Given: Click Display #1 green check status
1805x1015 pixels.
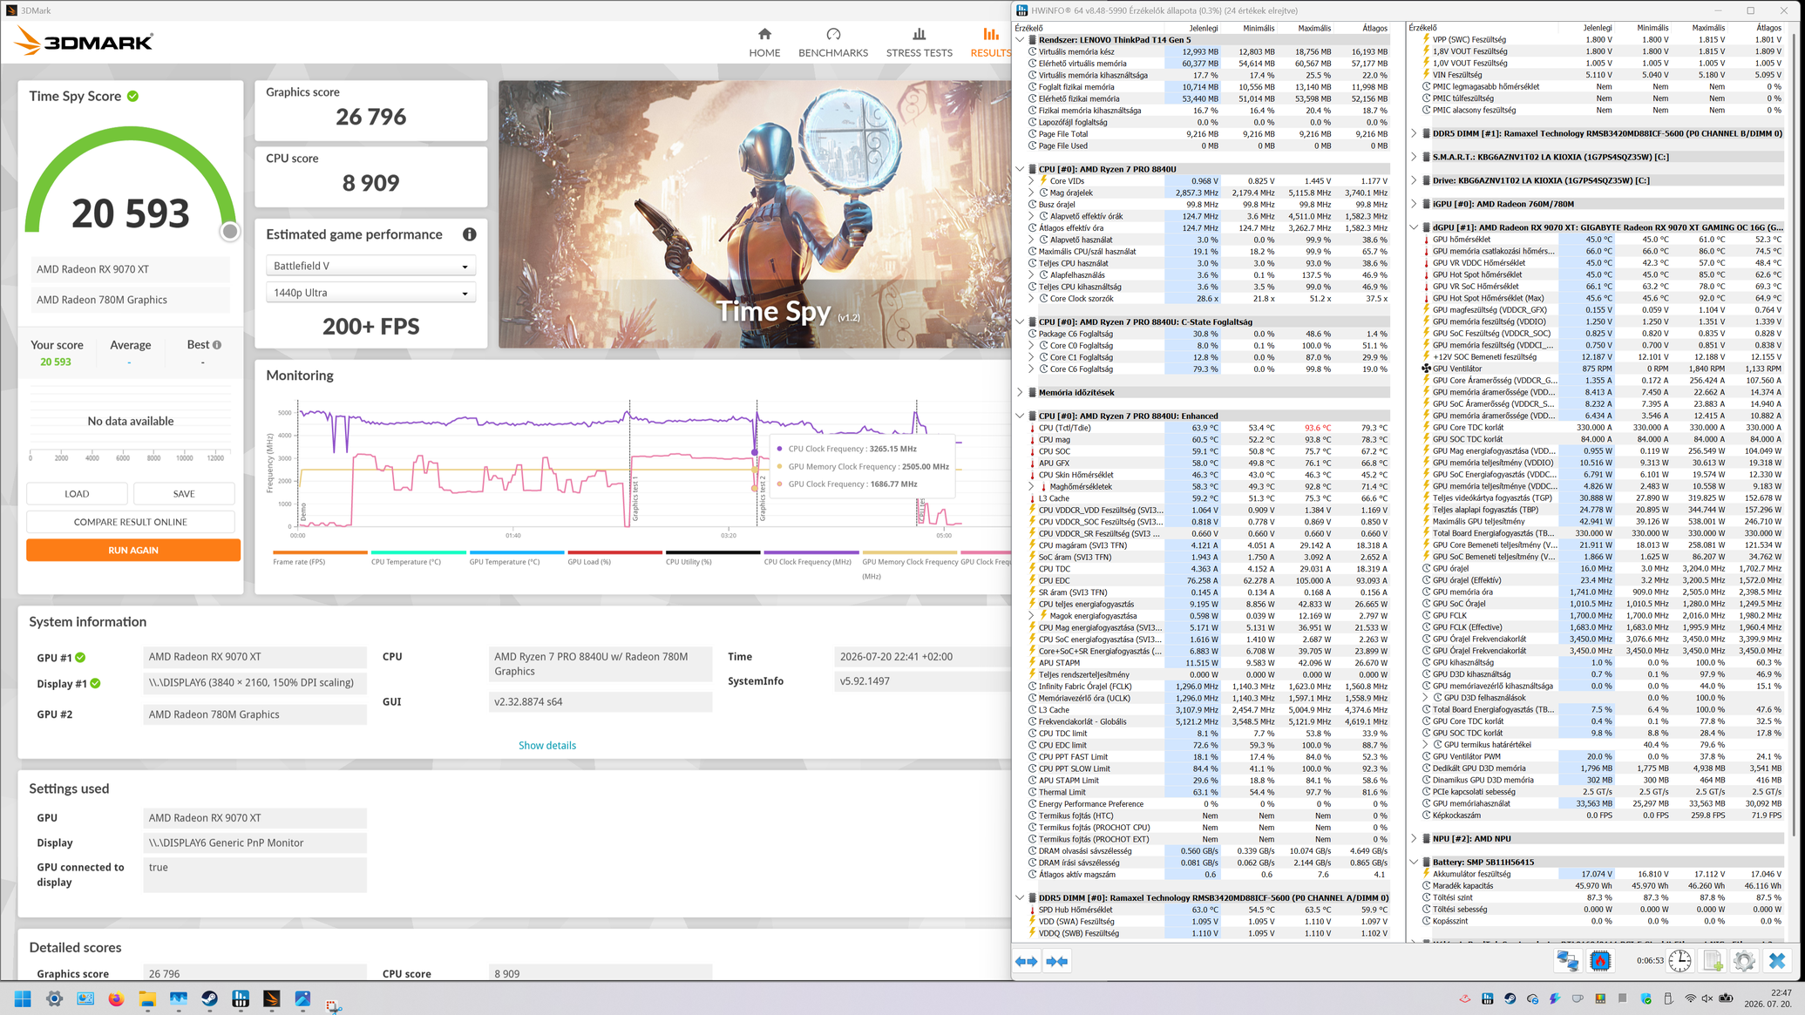Looking at the screenshot, I should [96, 684].
